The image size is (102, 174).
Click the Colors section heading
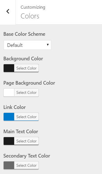30,16
